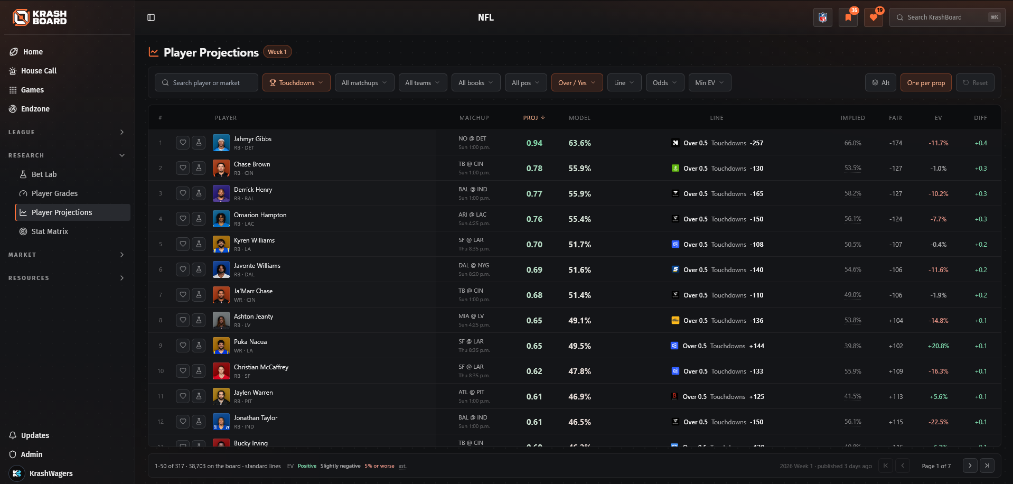Click the Search player or market field

(207, 82)
